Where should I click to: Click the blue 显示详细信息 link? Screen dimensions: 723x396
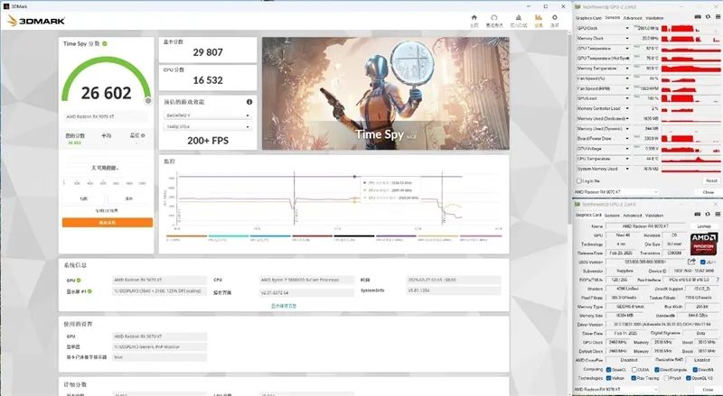pos(284,306)
